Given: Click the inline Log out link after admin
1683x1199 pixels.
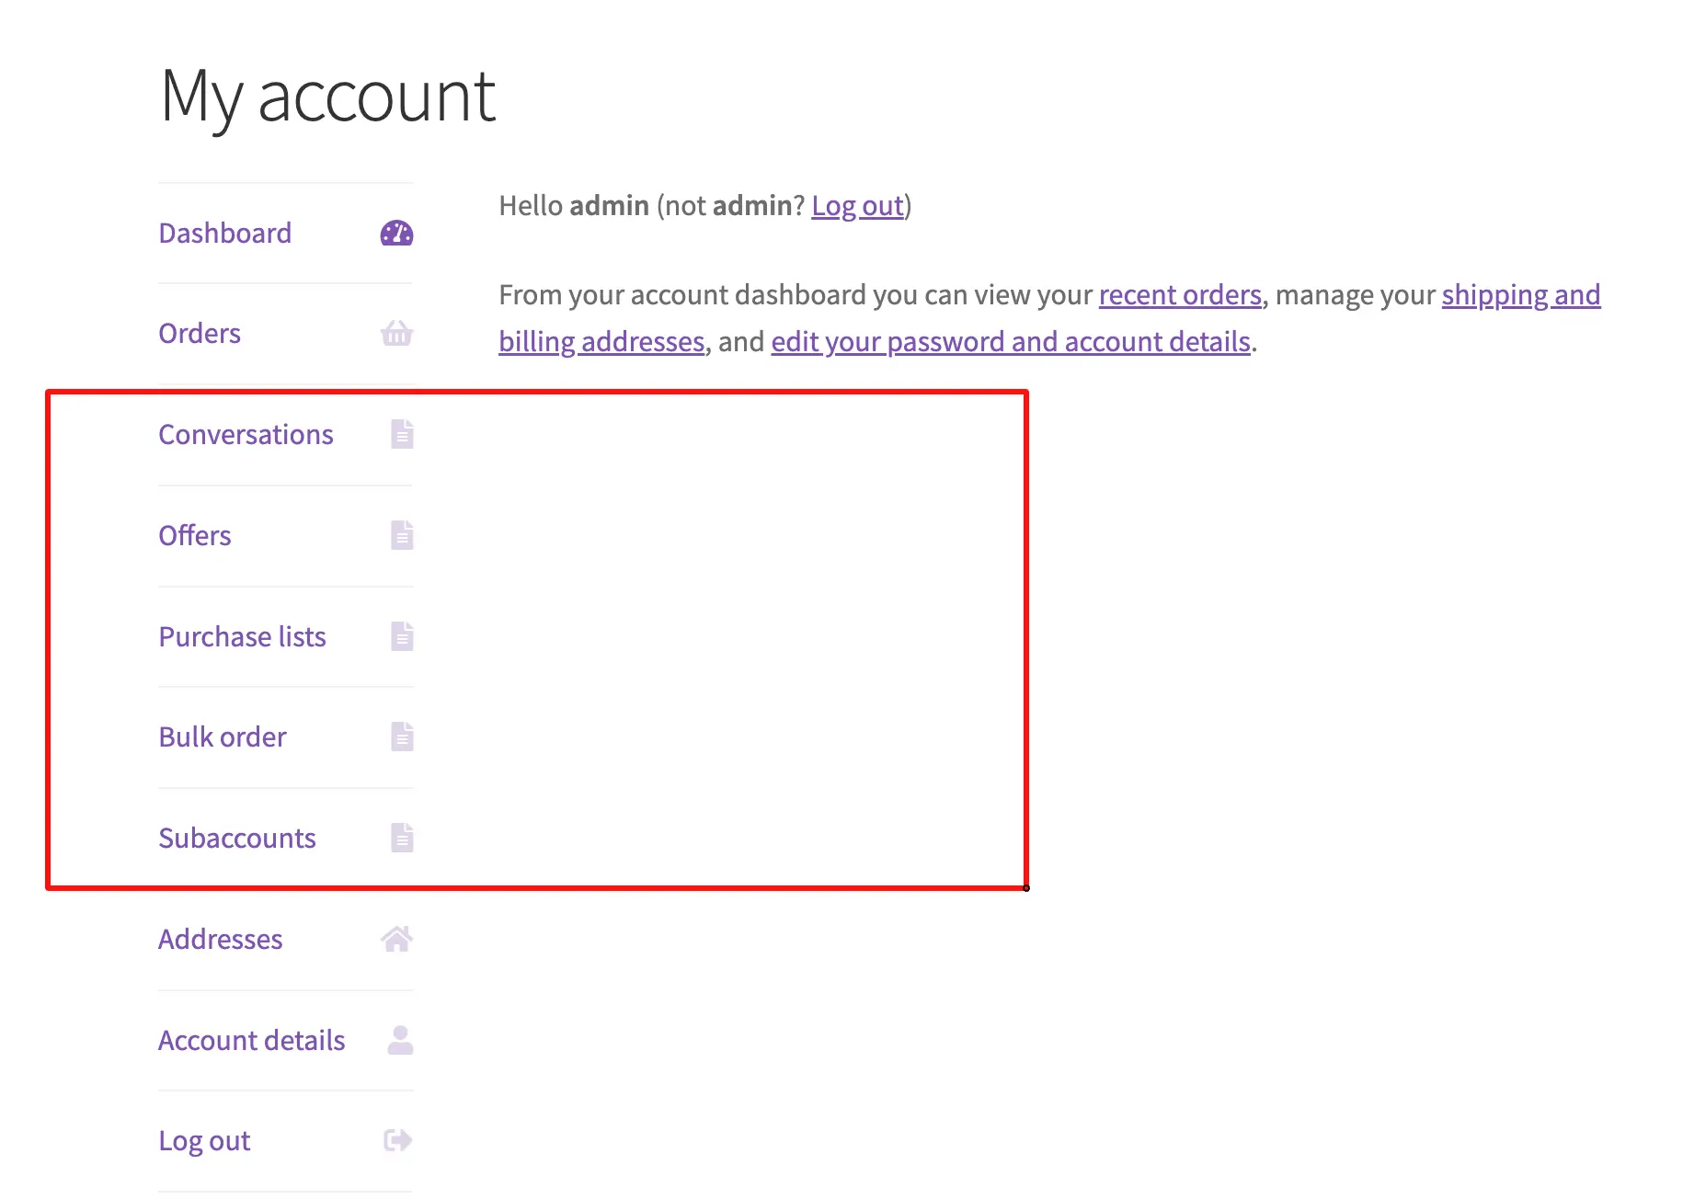Looking at the screenshot, I should click(857, 206).
